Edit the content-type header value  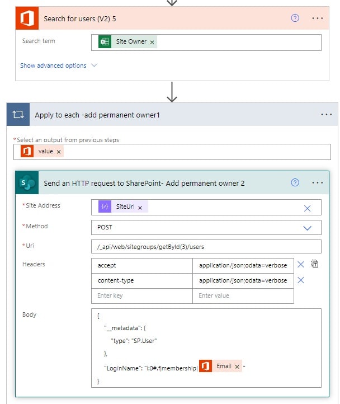click(x=243, y=280)
